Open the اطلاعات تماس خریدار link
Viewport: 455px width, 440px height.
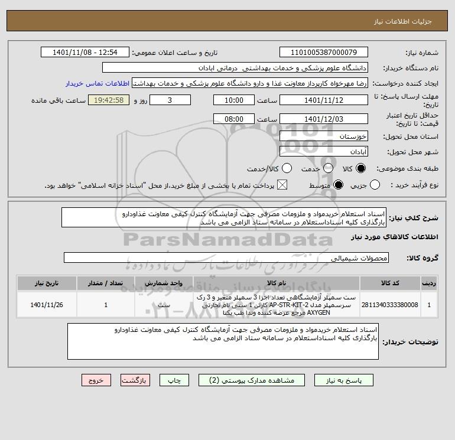pyautogui.click(x=97, y=83)
